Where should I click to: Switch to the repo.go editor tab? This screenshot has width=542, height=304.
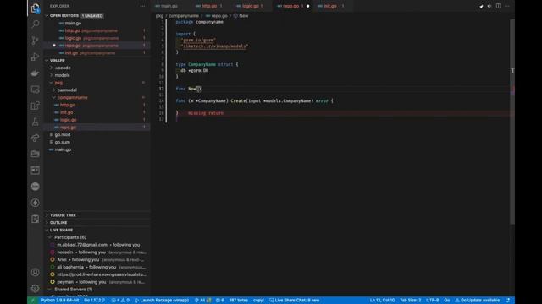point(291,6)
